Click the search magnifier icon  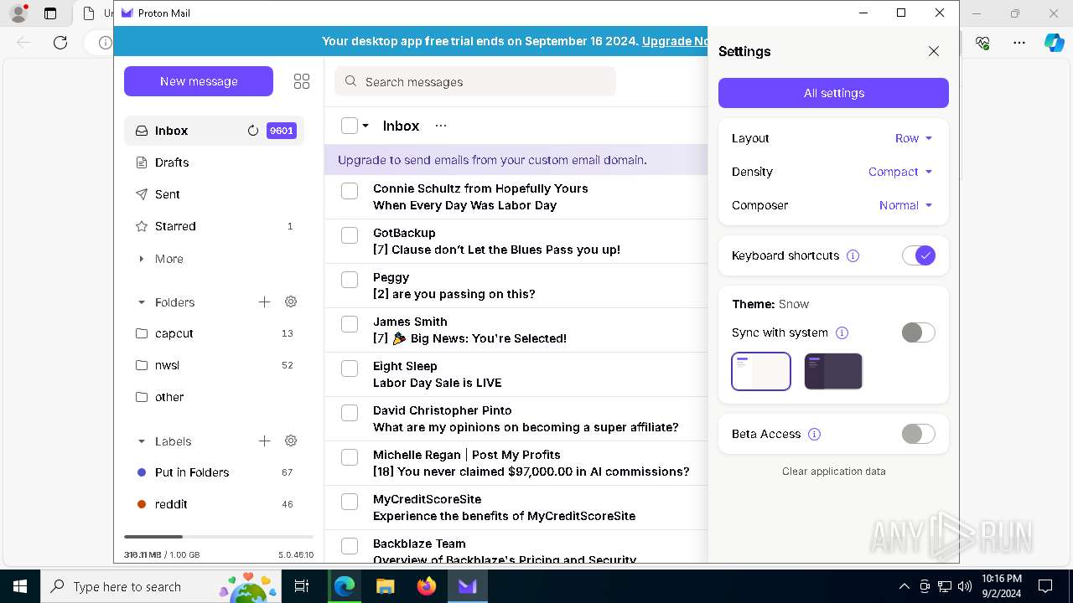351,81
